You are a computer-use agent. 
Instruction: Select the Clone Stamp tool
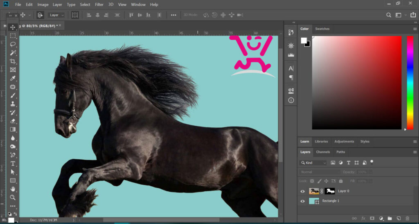pyautogui.click(x=13, y=104)
